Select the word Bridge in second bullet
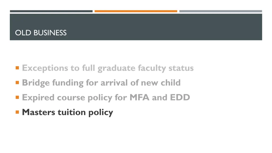Screen dimensions: 272x153 (36, 83)
